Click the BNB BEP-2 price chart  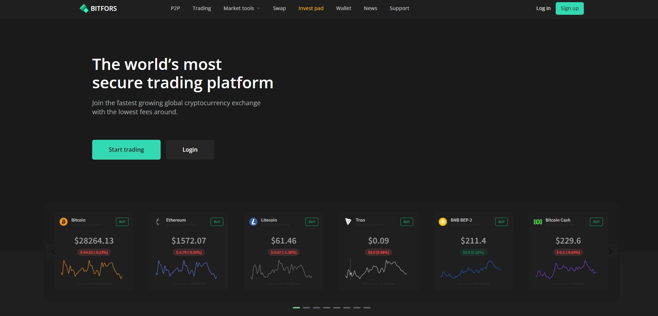(471, 269)
